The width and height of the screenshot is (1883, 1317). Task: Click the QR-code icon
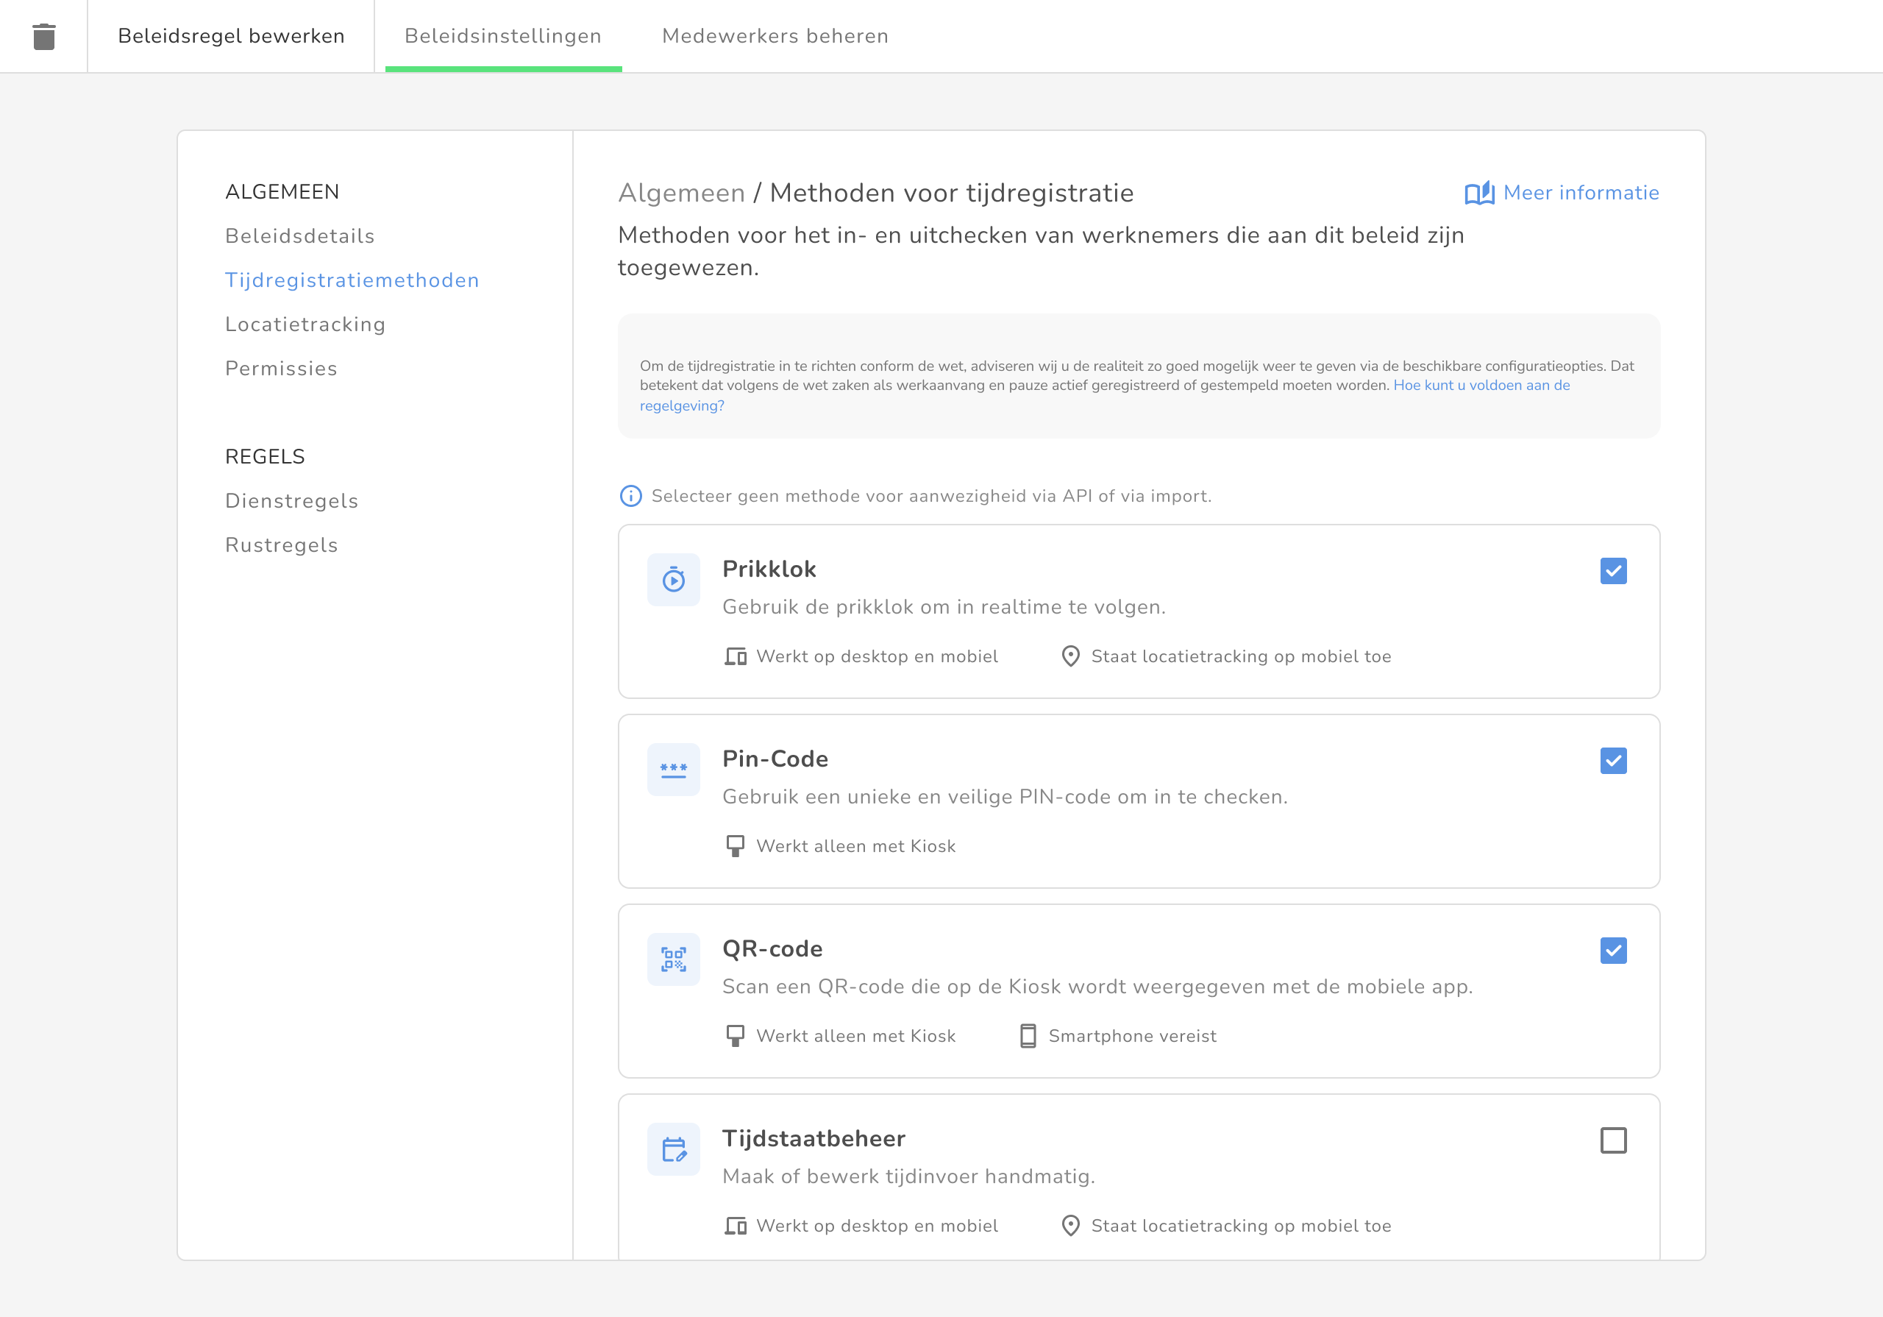pyautogui.click(x=673, y=959)
